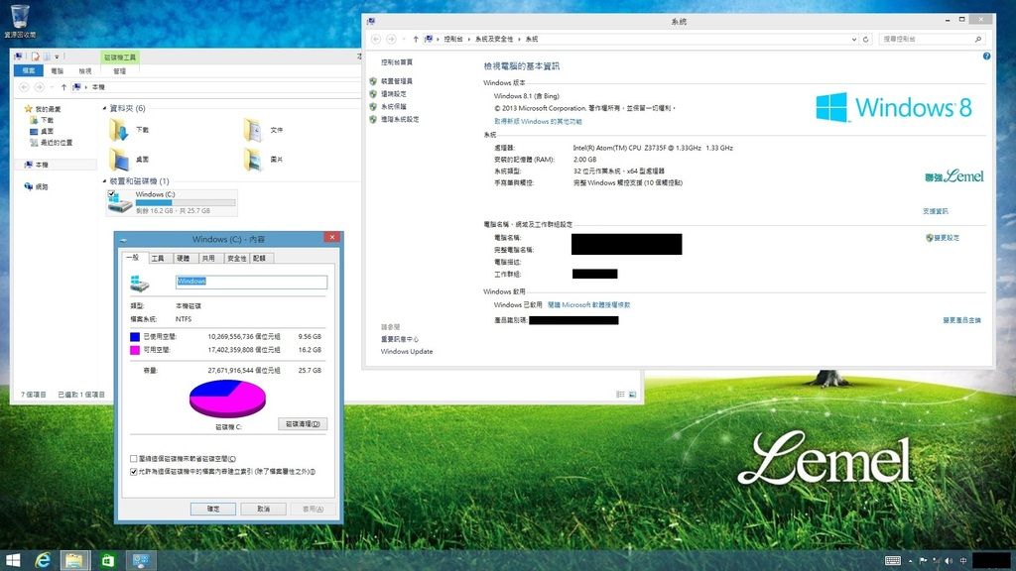Open the blue File tab in the Explorer ribbon

click(29, 70)
